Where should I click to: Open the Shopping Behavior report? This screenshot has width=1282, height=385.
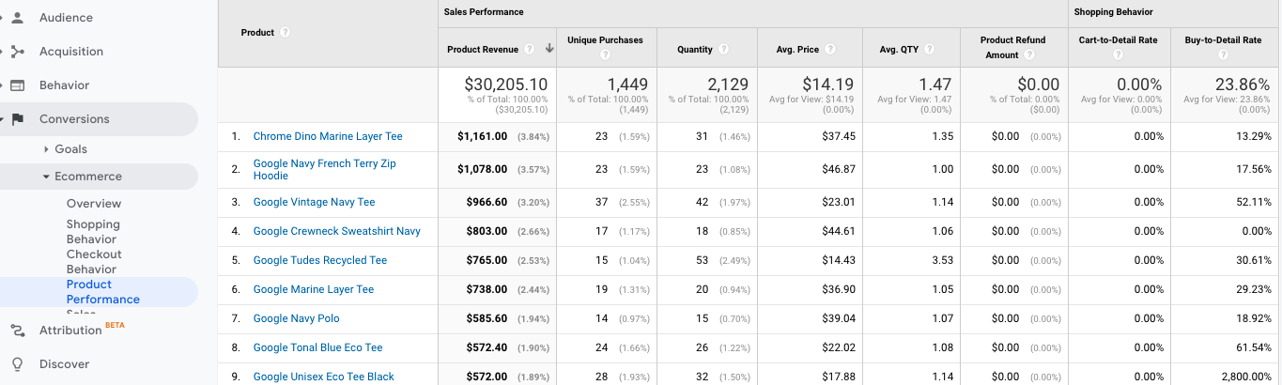93,231
